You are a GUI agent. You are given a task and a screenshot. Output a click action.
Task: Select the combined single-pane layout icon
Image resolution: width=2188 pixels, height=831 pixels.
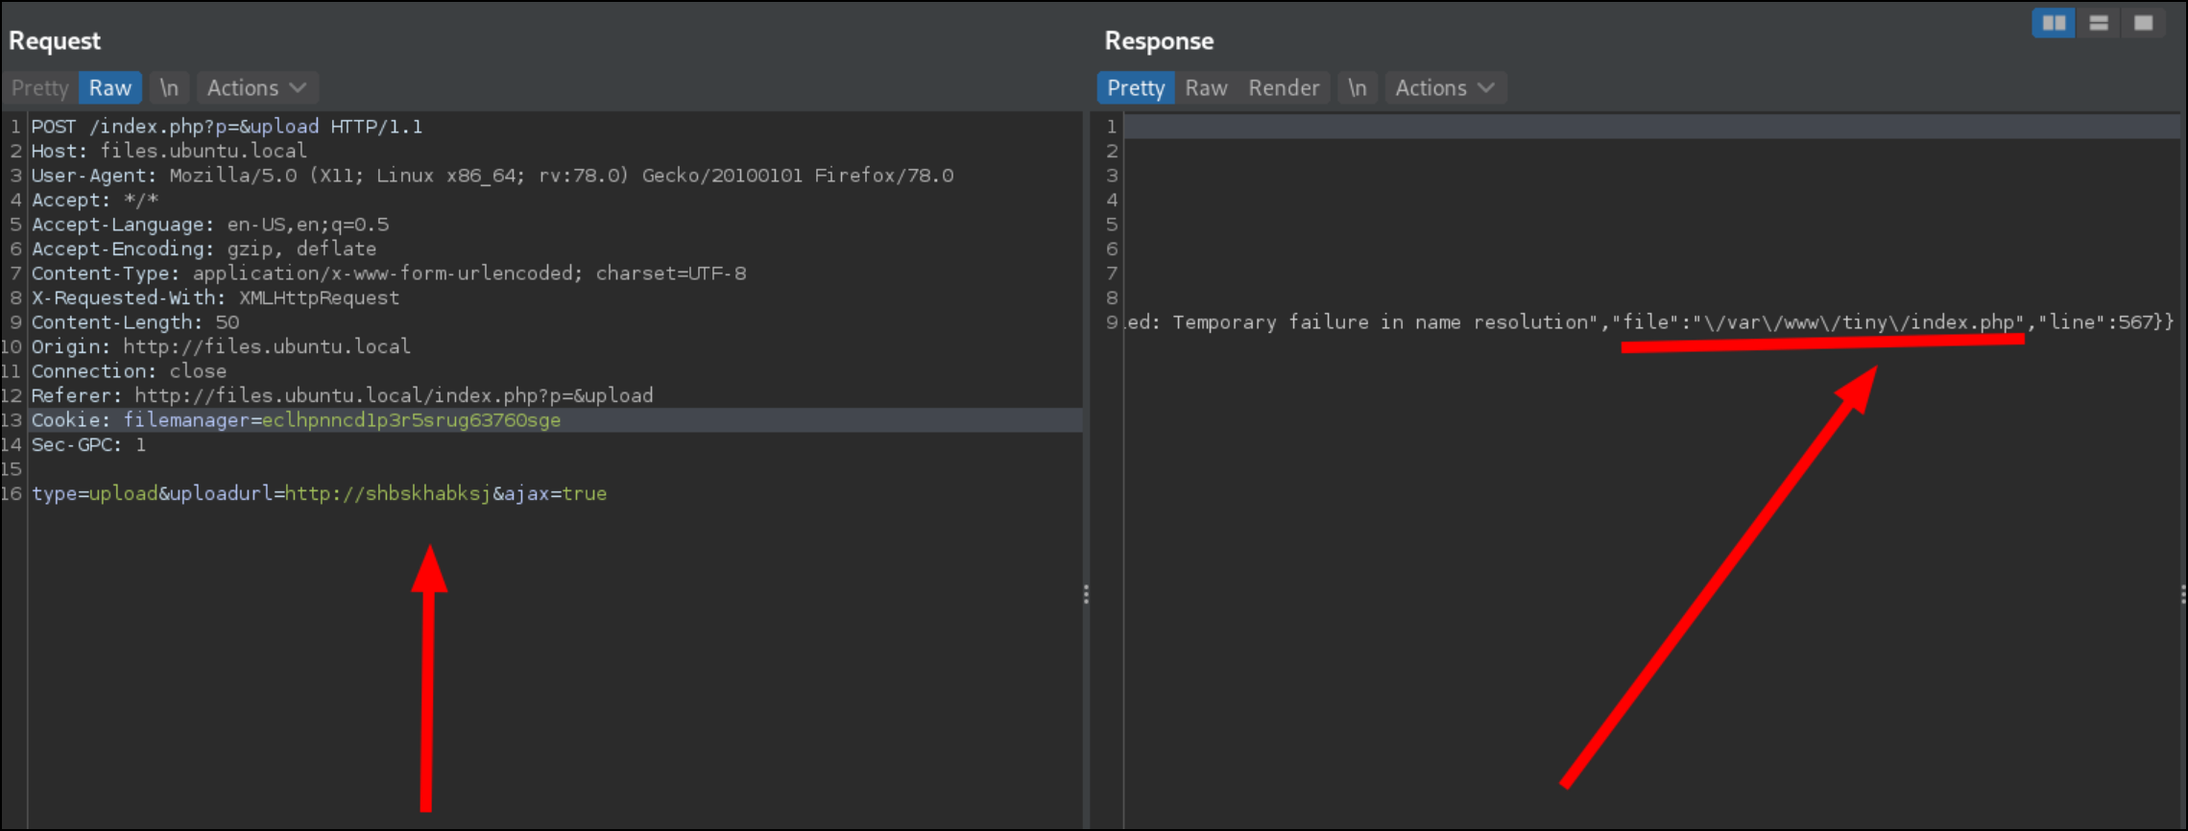click(x=2143, y=23)
